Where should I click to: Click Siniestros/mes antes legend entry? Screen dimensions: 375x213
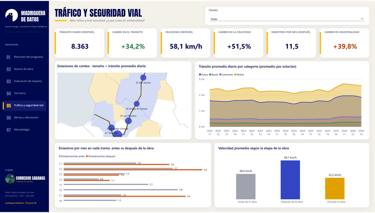(72, 156)
